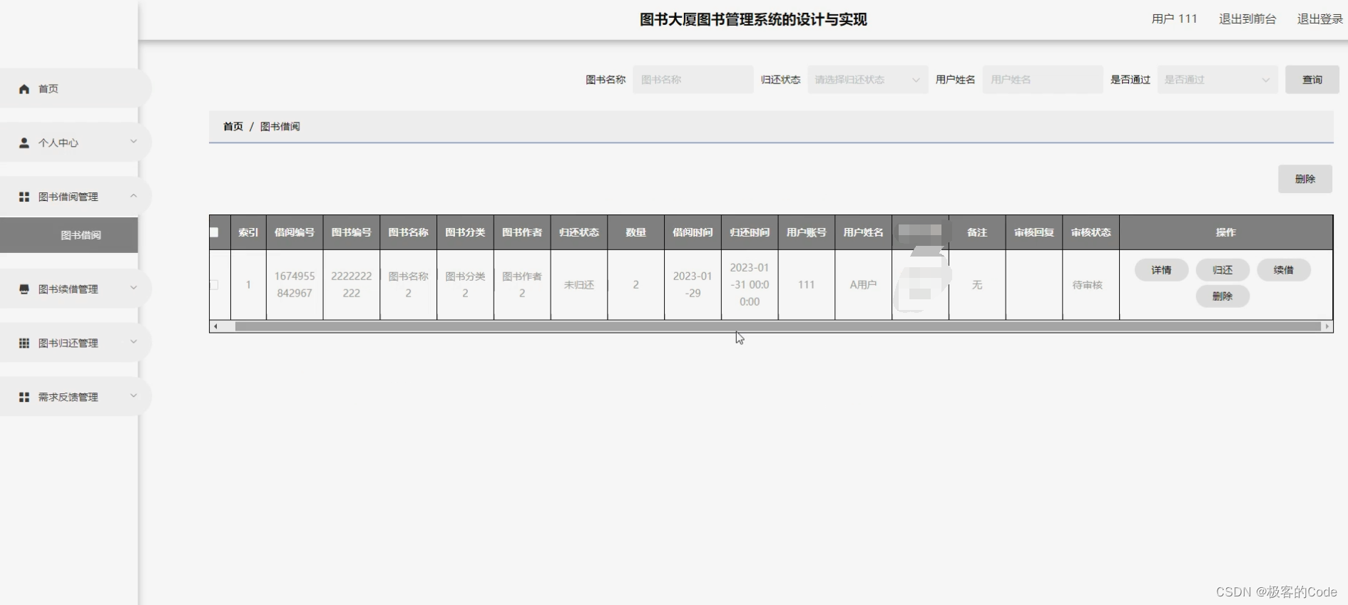
Task: Click the horizontal scrollbar right arrow
Action: pos(1327,326)
